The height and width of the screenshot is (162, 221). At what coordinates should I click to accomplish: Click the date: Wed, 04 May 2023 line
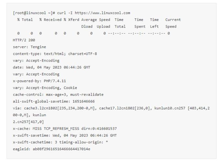(52, 67)
